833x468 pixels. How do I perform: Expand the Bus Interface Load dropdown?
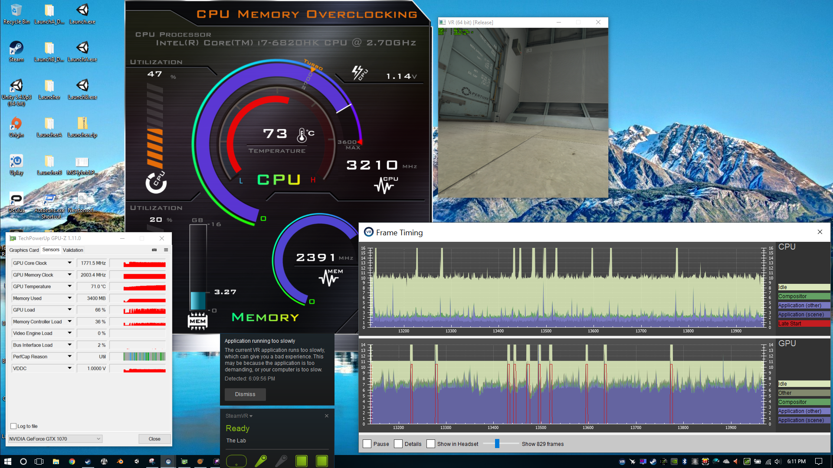click(x=69, y=345)
